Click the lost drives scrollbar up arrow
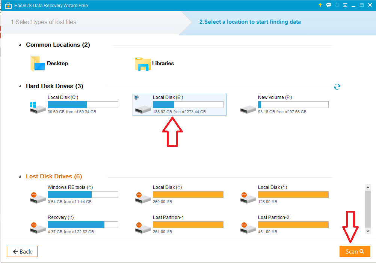Screen dimensions: 376x263 tap(368, 187)
